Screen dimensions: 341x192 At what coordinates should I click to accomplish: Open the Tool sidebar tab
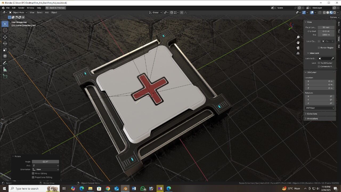pyautogui.click(x=339, y=31)
